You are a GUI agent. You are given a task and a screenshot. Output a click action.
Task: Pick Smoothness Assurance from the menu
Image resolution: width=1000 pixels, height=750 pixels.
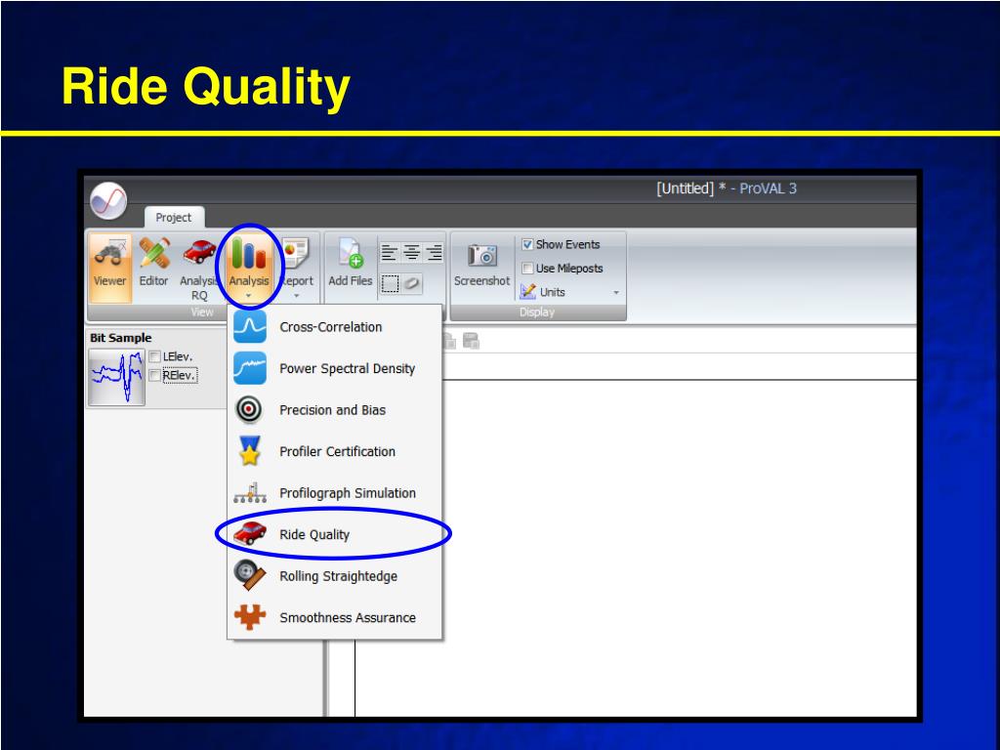point(334,617)
